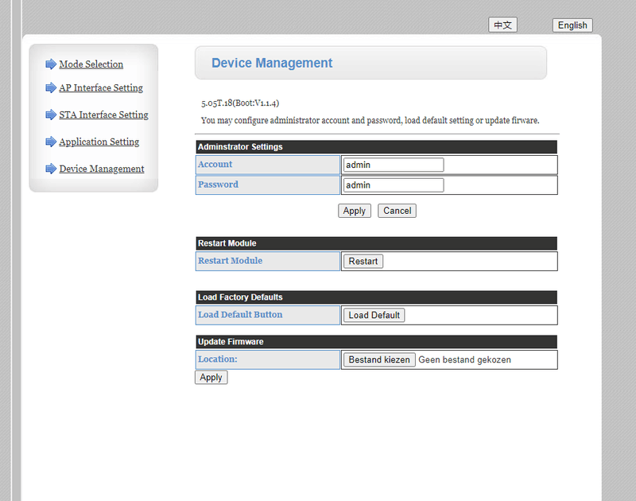Open STA Interface Setting page
The image size is (636, 501).
tap(103, 115)
